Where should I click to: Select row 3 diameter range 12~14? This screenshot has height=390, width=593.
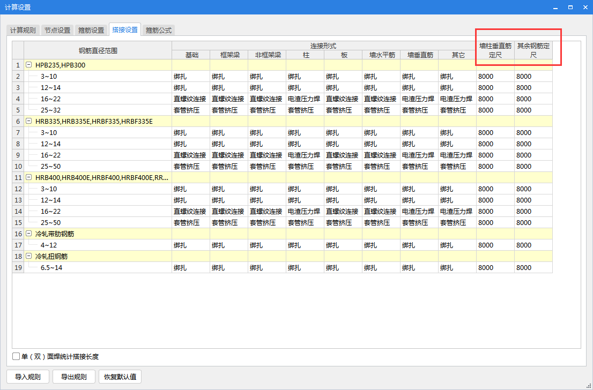[x=98, y=88]
